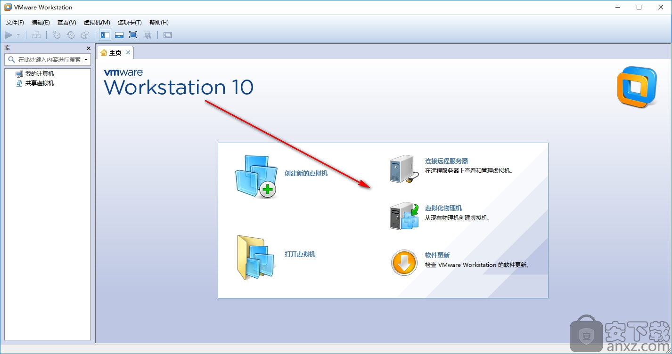672x354 pixels.
Task: Click the 从现有物理机创建虚拟机。 description
Action: (458, 218)
